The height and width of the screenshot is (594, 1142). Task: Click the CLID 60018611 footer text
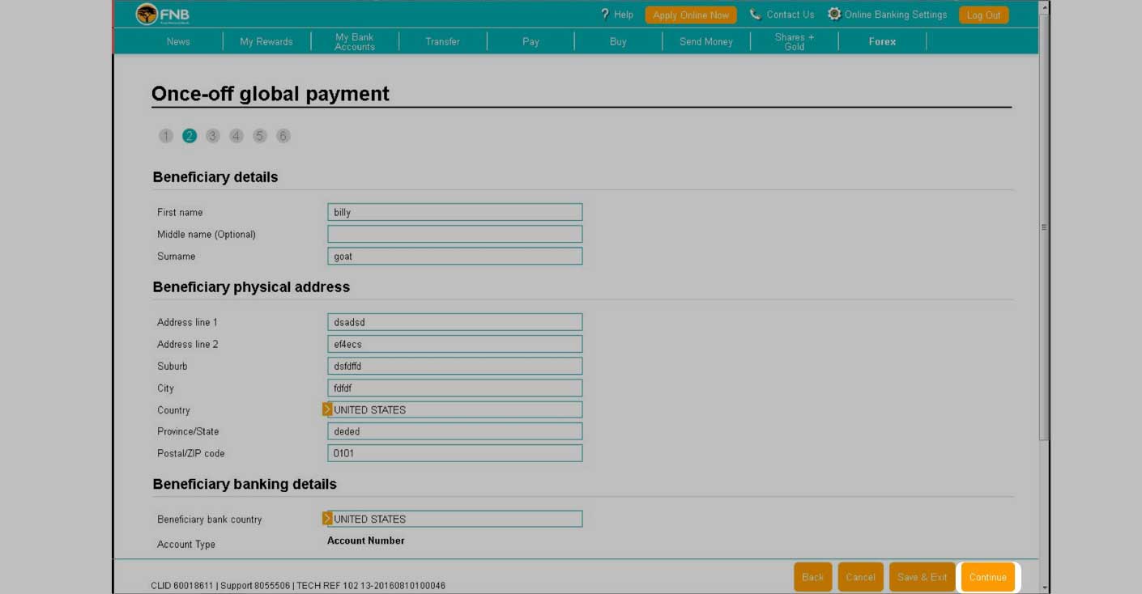tap(182, 585)
